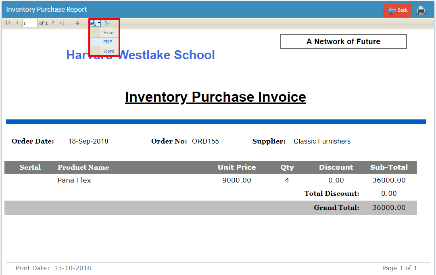Click the Serial column header

[x=30, y=167]
